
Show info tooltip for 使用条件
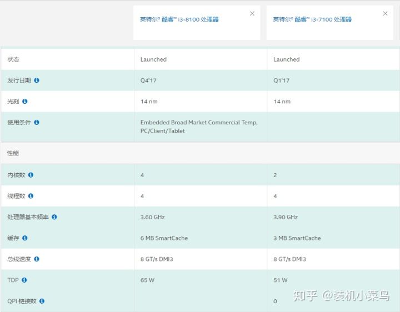click(37, 122)
